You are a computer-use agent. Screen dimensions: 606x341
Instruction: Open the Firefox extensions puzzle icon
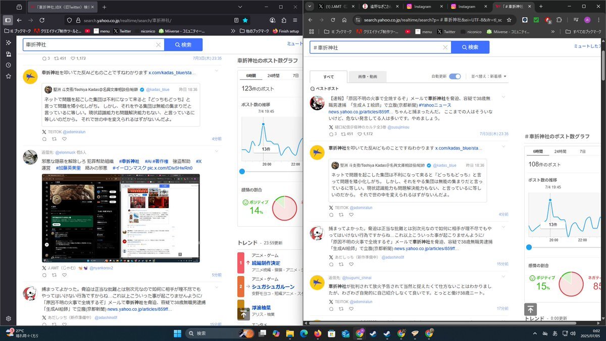click(x=284, y=20)
